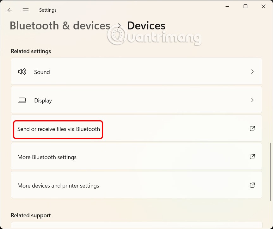Open Send or receive files via Bluetooth
273x229 pixels.
click(59, 129)
